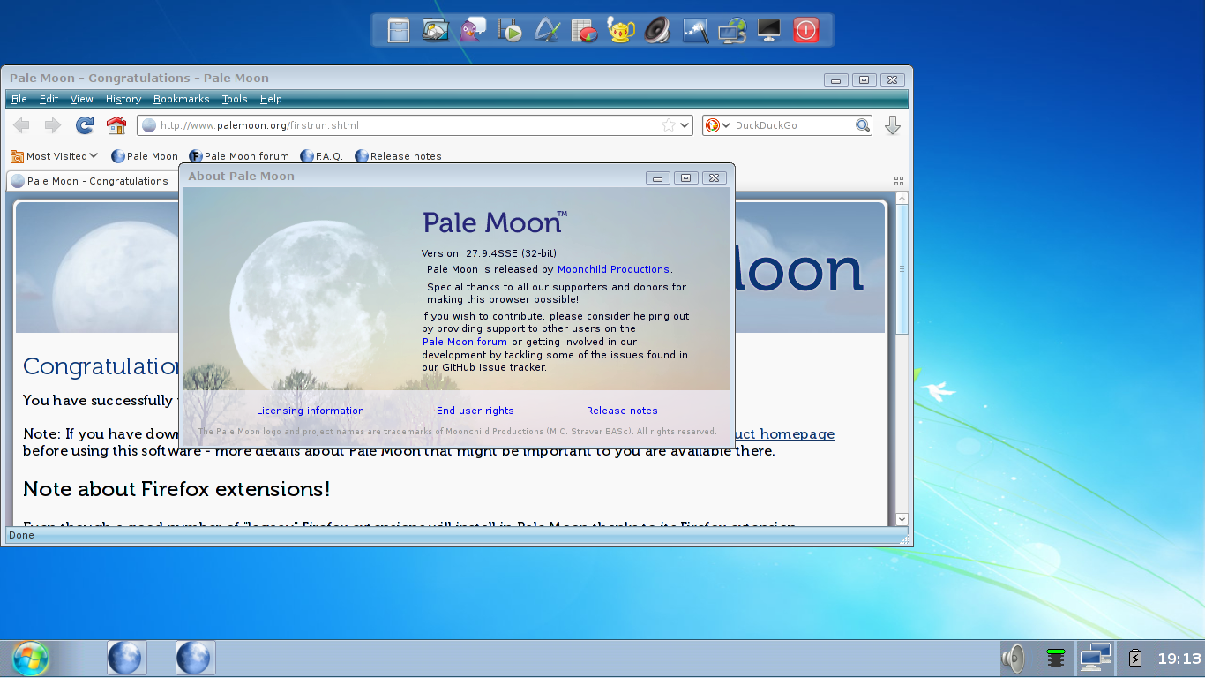1205x678 pixels.
Task: Open the Pale Moon bookmark in bookmarks toolbar
Action: (x=145, y=156)
